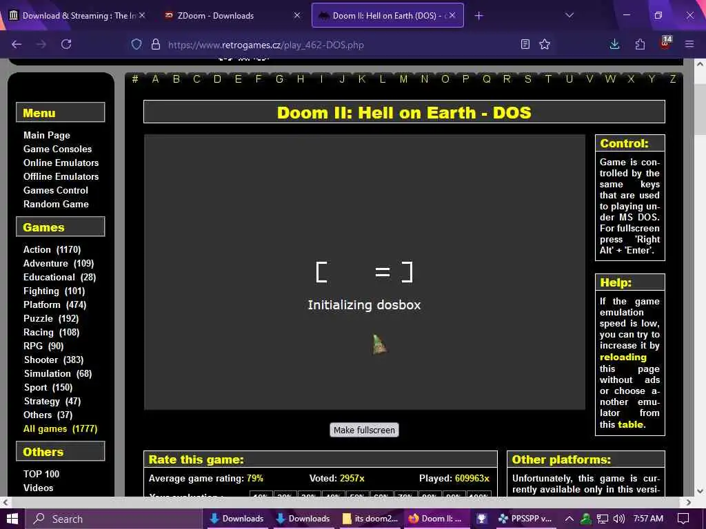Screen dimensions: 706x529
Task: Open the TOP 100 link
Action: (41, 474)
